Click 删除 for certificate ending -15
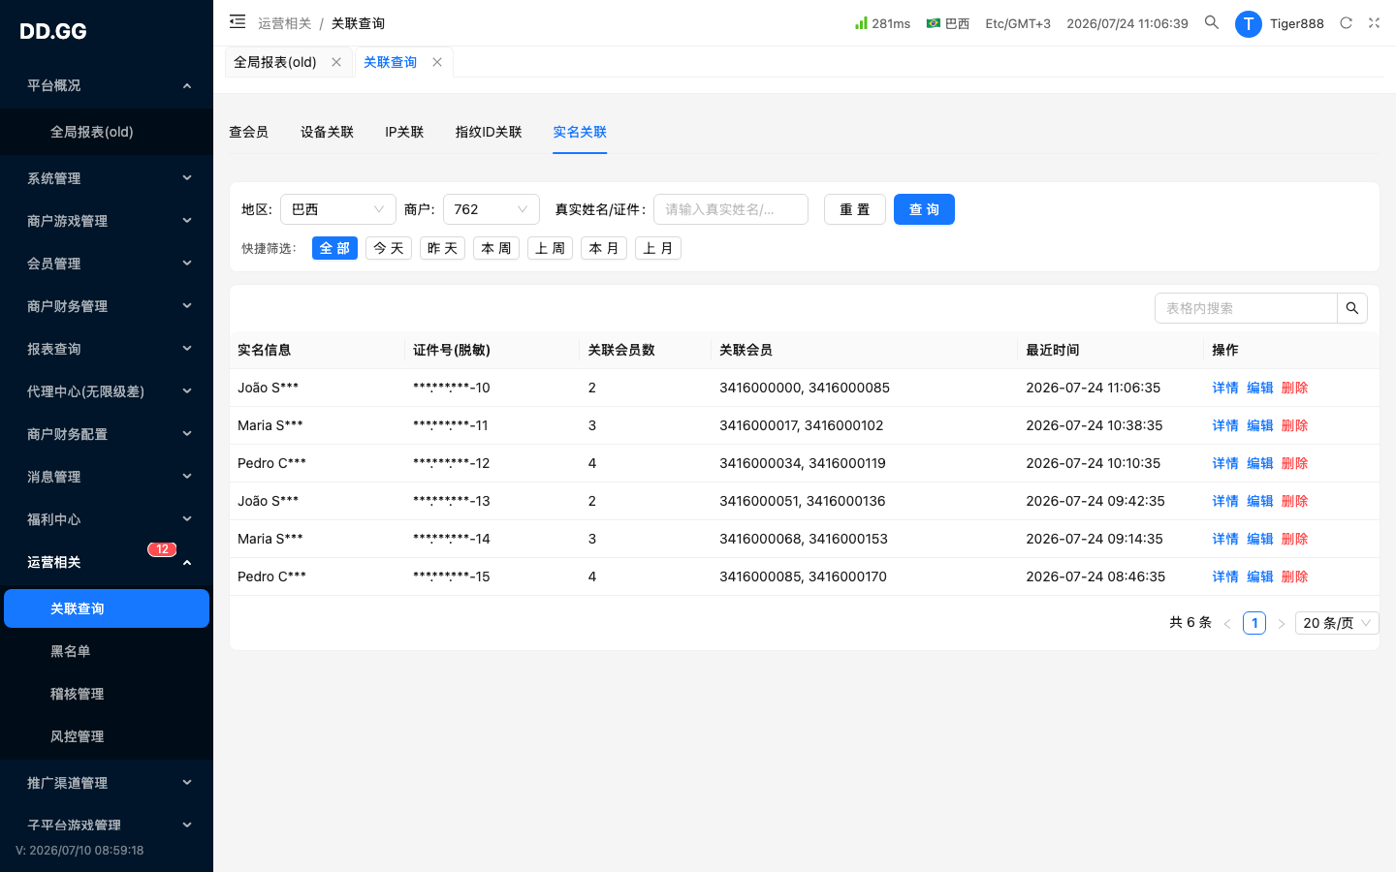Viewport: 1396px width, 872px height. (1295, 576)
